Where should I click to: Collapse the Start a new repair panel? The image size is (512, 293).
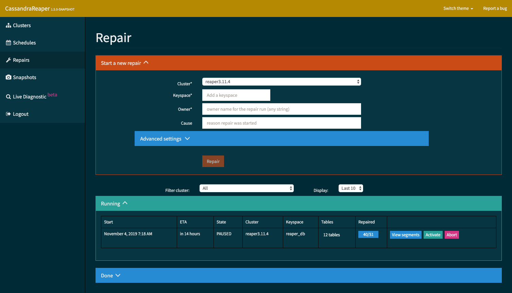click(298, 63)
